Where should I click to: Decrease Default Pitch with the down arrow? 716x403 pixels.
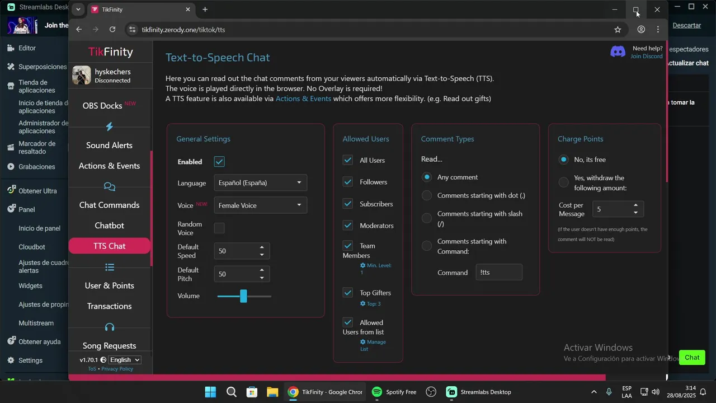[262, 278]
